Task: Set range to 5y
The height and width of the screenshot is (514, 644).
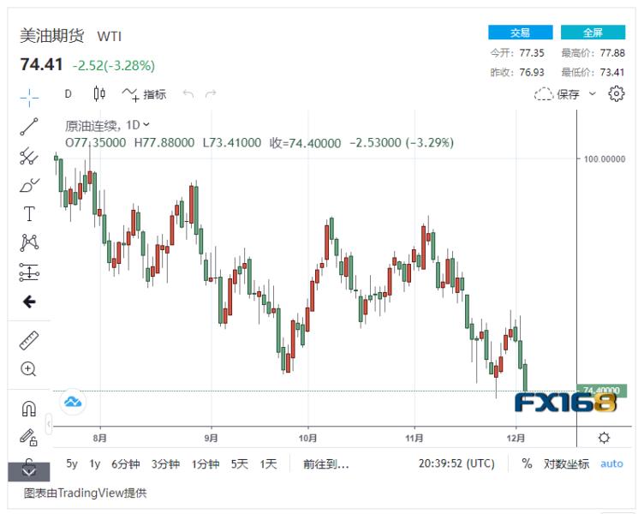Action: (72, 463)
